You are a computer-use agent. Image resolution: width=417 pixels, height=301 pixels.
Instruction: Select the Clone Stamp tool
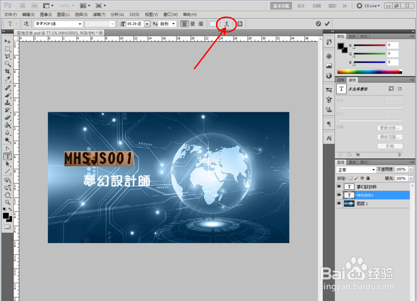pos(8,102)
